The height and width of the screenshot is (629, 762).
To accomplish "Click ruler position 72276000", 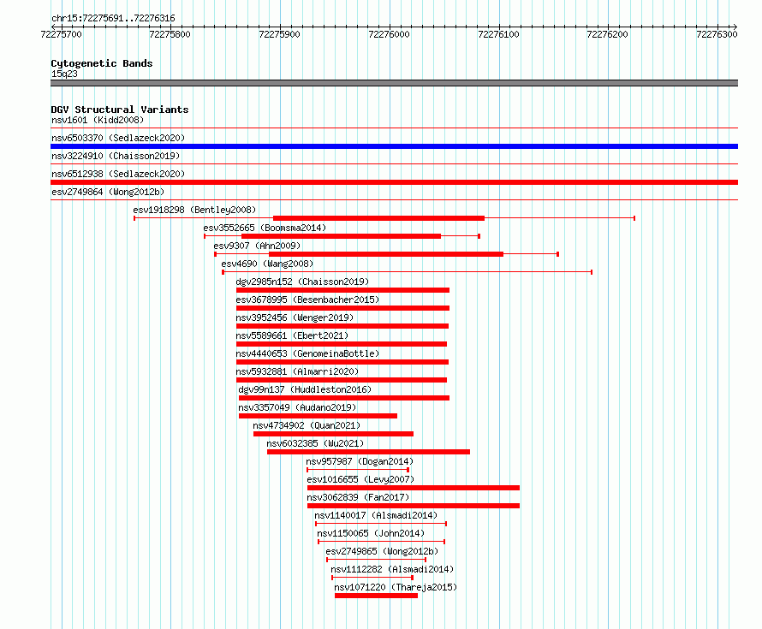I will click(390, 34).
